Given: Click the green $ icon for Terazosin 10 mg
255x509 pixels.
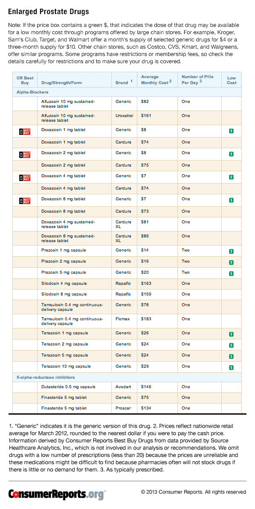Looking at the screenshot, I should click(x=232, y=368).
